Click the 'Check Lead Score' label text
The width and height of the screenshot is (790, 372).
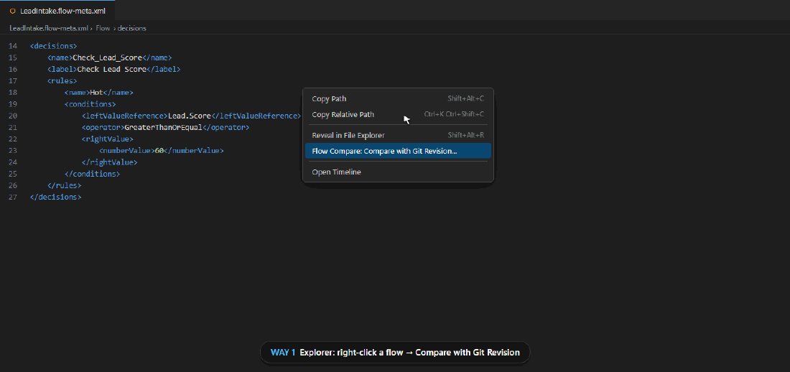tap(111, 69)
